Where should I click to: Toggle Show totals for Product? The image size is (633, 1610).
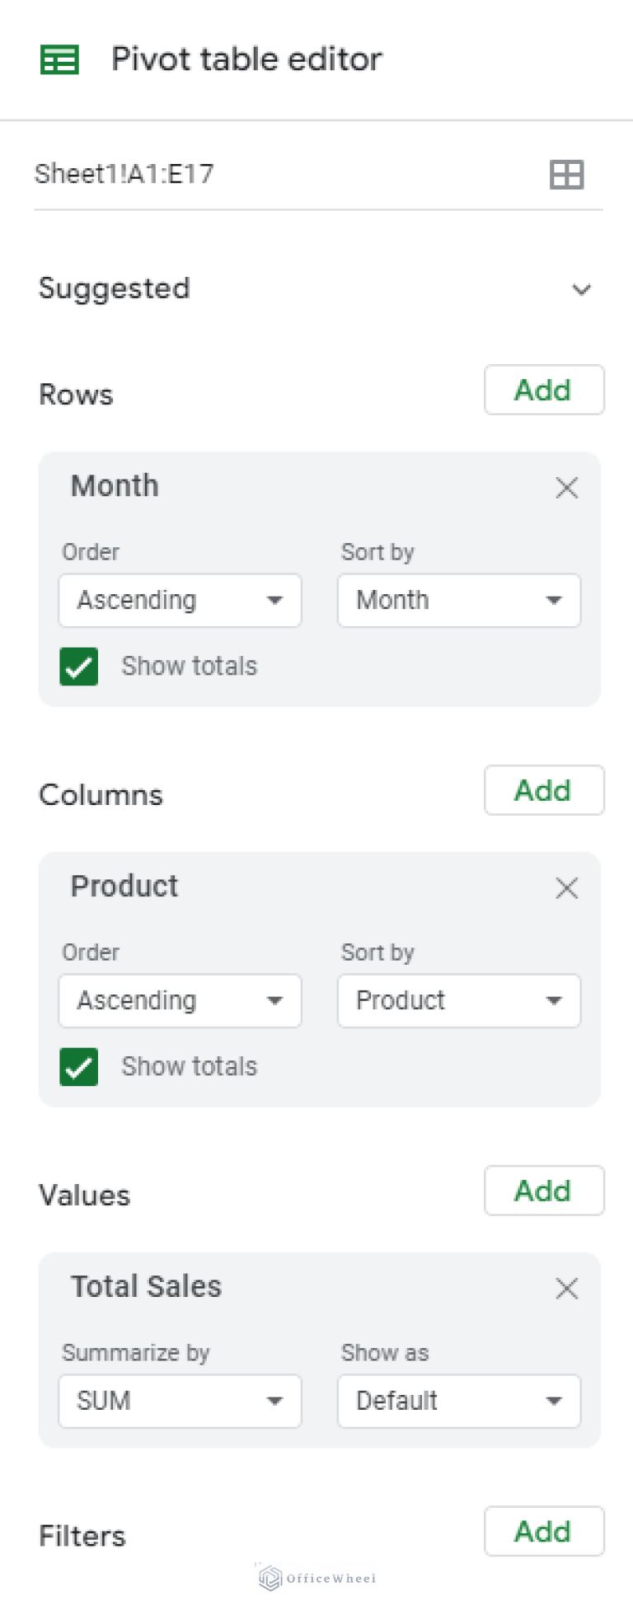coord(79,1067)
